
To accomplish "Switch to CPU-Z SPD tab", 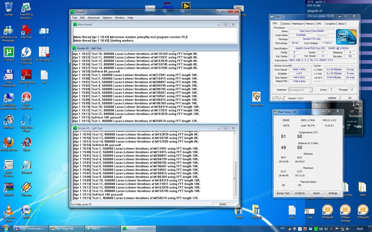I will click(319, 24).
